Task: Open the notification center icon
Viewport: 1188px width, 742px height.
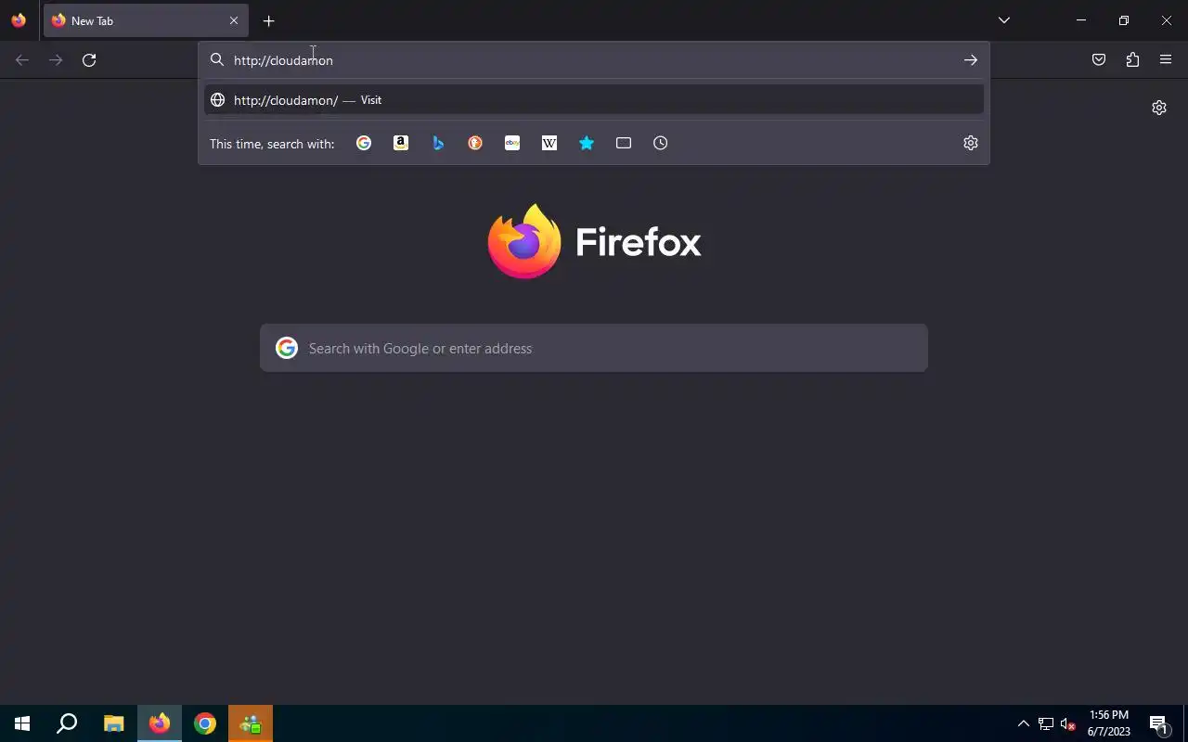Action: point(1158,723)
